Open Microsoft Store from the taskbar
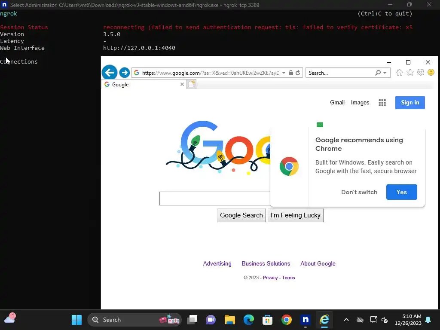Screen dimensions: 440x330 (267, 320)
